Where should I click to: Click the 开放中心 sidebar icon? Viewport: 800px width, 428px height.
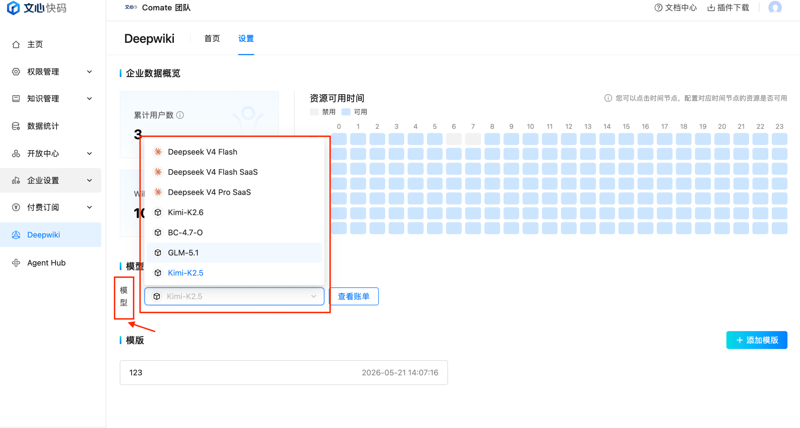point(16,153)
